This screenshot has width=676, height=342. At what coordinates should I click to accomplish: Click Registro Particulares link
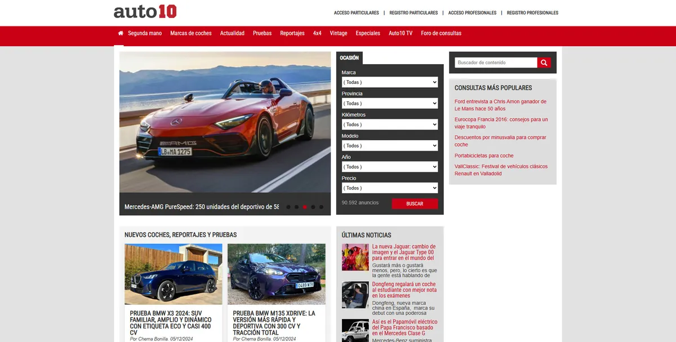pyautogui.click(x=413, y=13)
